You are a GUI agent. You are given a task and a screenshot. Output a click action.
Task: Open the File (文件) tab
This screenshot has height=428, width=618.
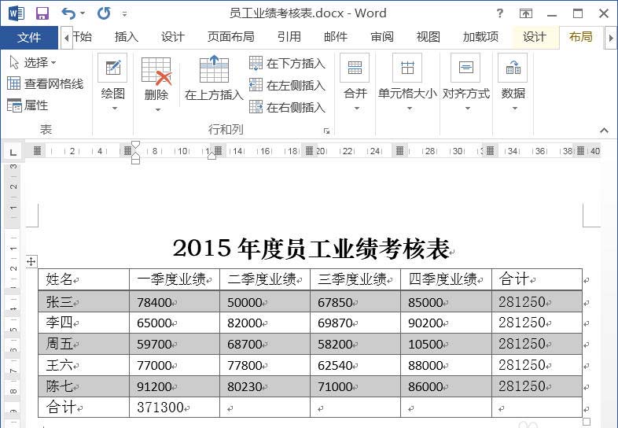coord(29,37)
